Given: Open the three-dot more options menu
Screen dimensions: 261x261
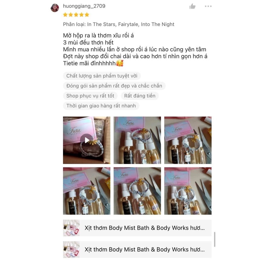Looking at the screenshot, I should 208,6.
